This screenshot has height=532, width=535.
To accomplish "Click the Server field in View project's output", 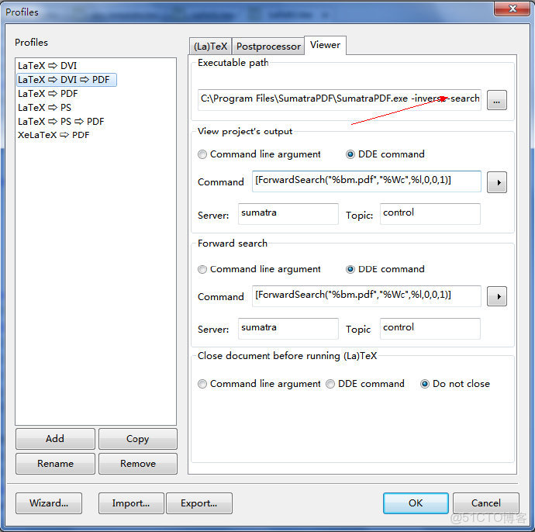I will pos(288,214).
